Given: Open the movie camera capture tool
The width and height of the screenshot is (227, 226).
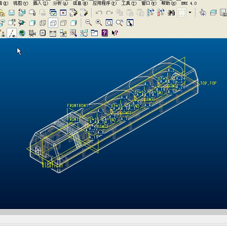Looking at the screenshot, I should (x=32, y=33).
